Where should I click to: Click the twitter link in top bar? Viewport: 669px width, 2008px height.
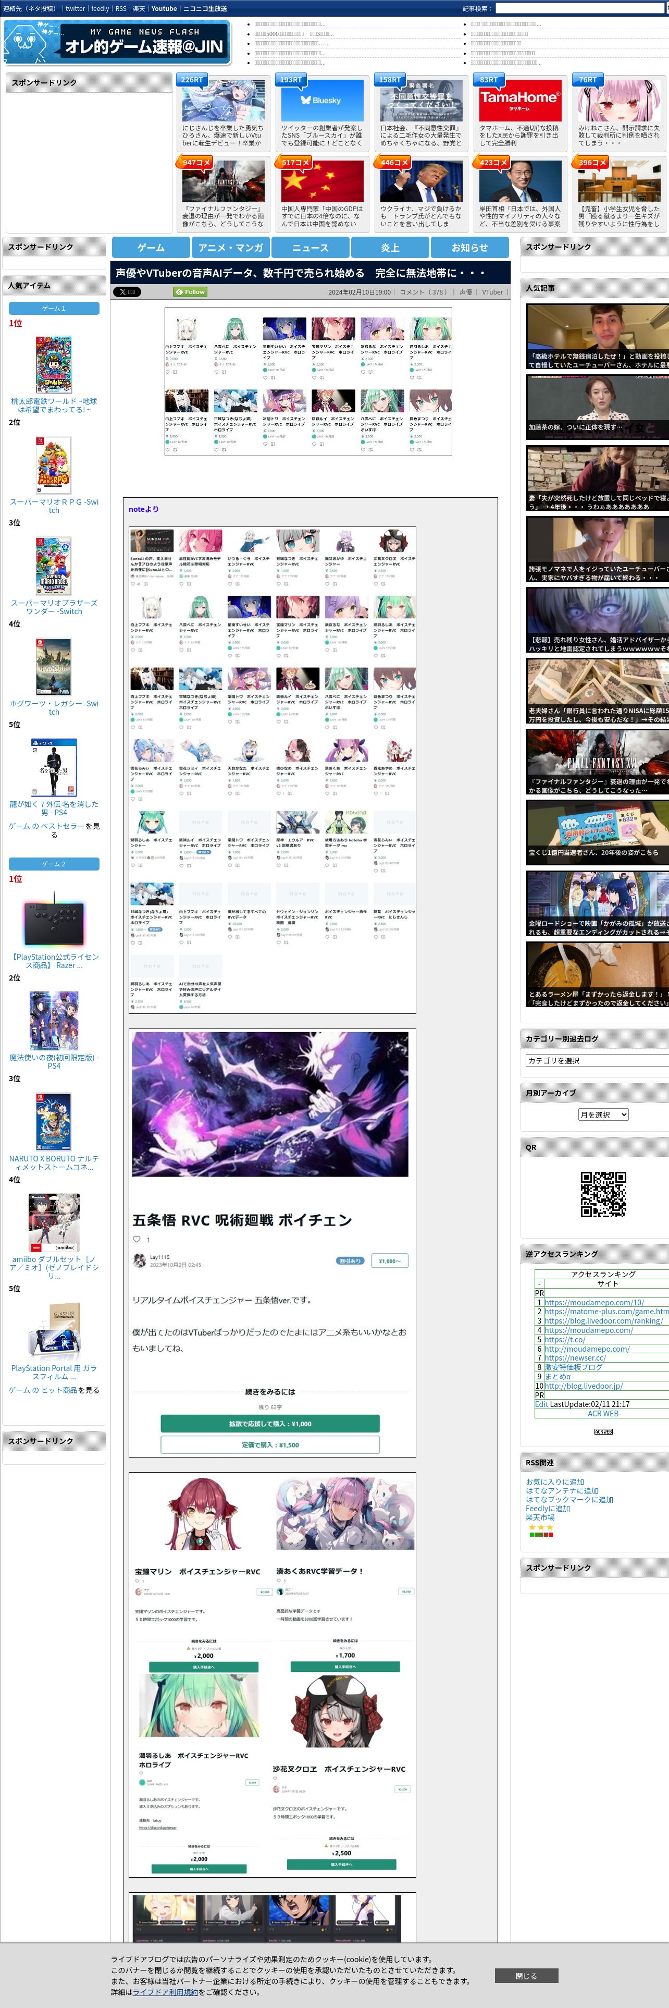[x=75, y=8]
